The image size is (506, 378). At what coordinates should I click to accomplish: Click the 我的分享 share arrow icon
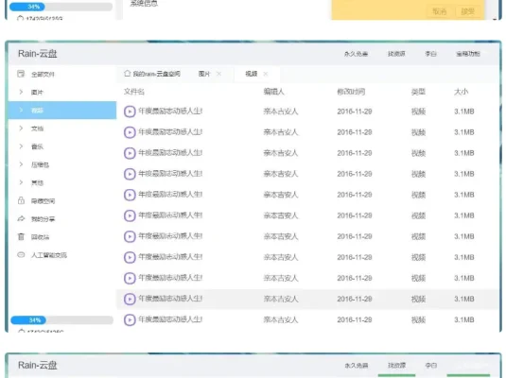click(21, 218)
